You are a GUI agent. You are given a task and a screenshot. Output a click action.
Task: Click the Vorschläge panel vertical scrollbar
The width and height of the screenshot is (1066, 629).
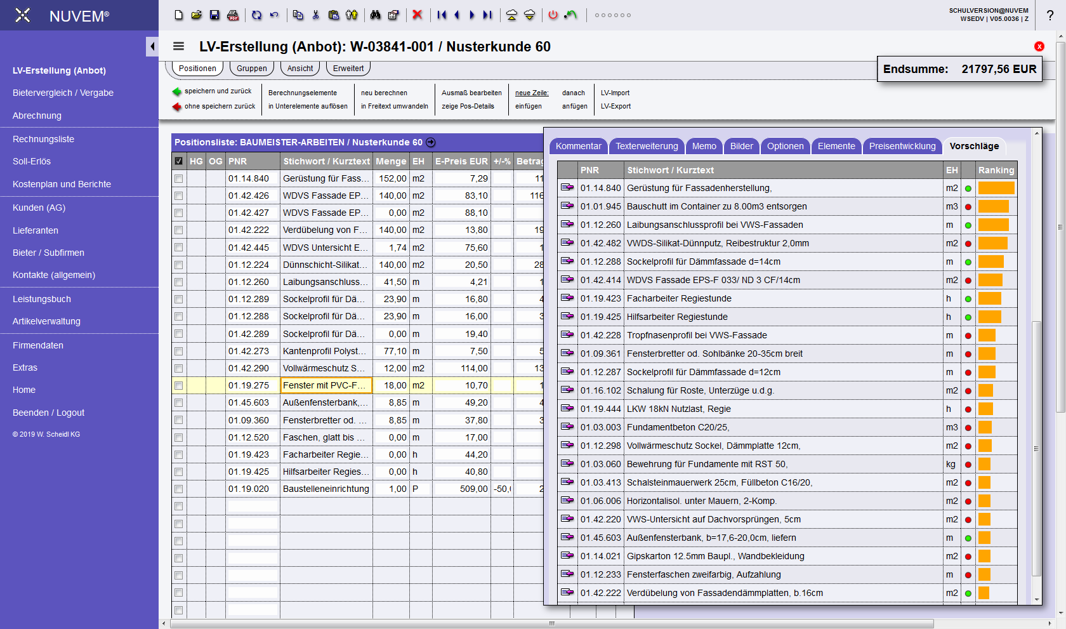click(1037, 447)
